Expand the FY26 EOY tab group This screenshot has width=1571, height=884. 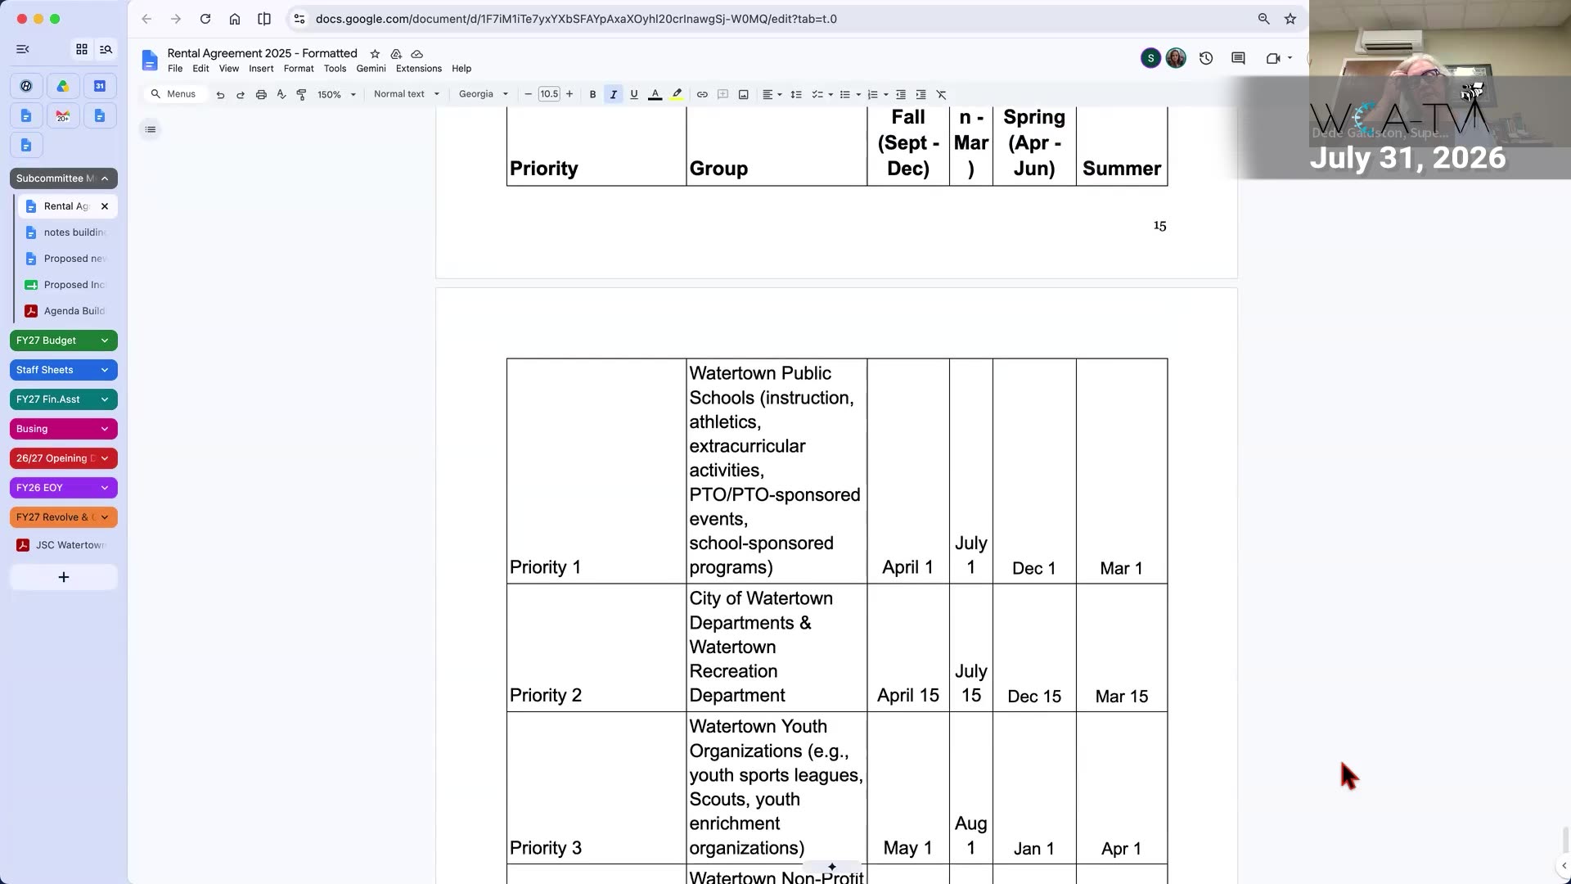pyautogui.click(x=64, y=488)
